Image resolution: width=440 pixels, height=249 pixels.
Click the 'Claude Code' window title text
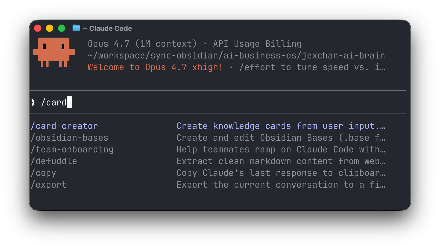click(111, 28)
